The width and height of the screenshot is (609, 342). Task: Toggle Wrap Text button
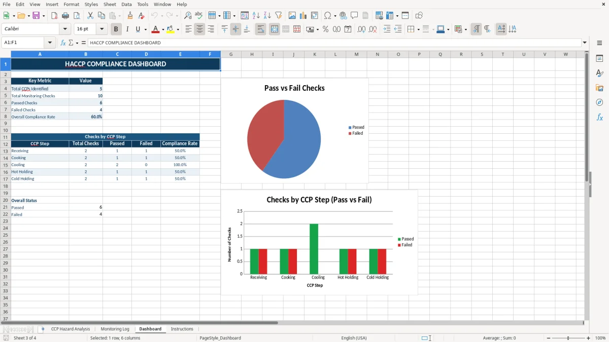(x=260, y=29)
